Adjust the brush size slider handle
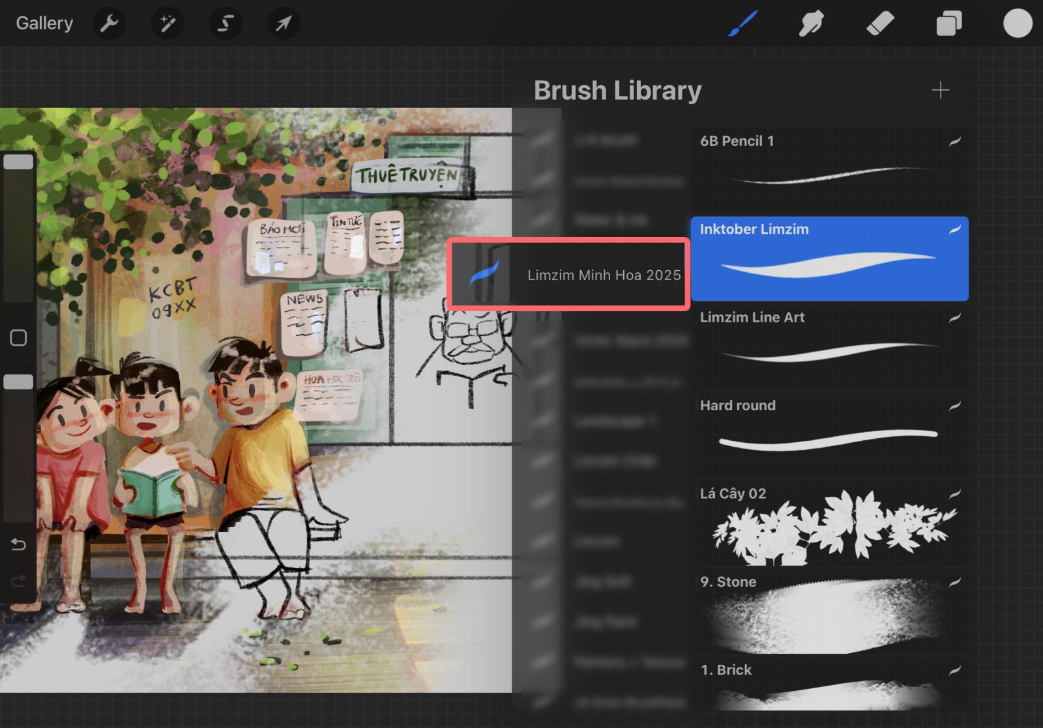Image resolution: width=1043 pixels, height=728 pixels. [18, 162]
